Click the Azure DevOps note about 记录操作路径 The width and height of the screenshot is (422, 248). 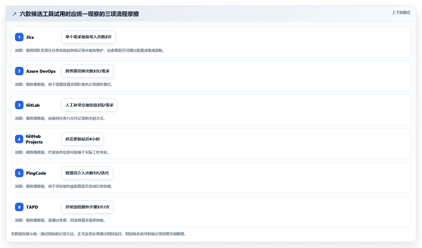[x=65, y=84]
